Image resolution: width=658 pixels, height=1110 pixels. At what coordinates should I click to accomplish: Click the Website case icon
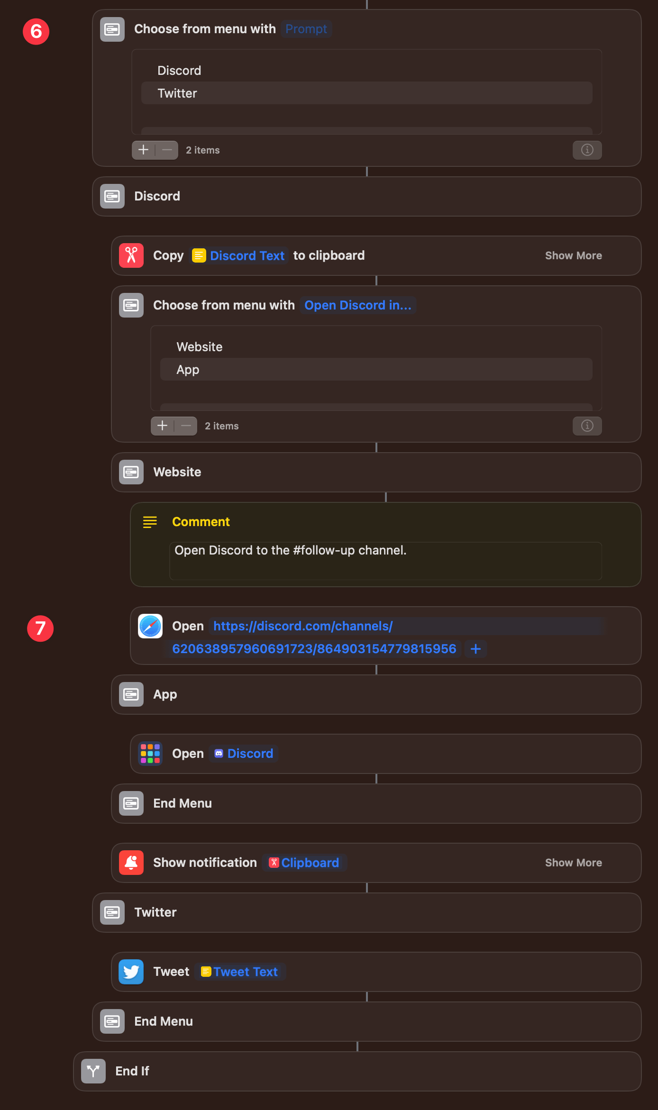131,472
